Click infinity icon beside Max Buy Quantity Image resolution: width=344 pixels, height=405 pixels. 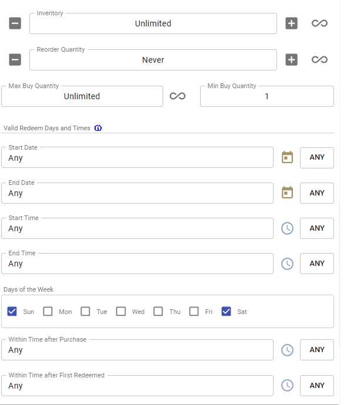(177, 96)
